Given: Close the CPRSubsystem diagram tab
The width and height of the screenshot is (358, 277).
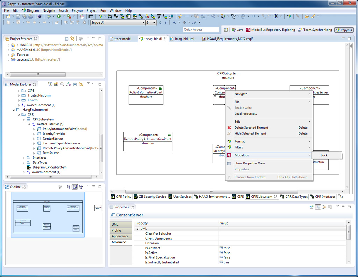Looking at the screenshot, I should click(275, 197).
